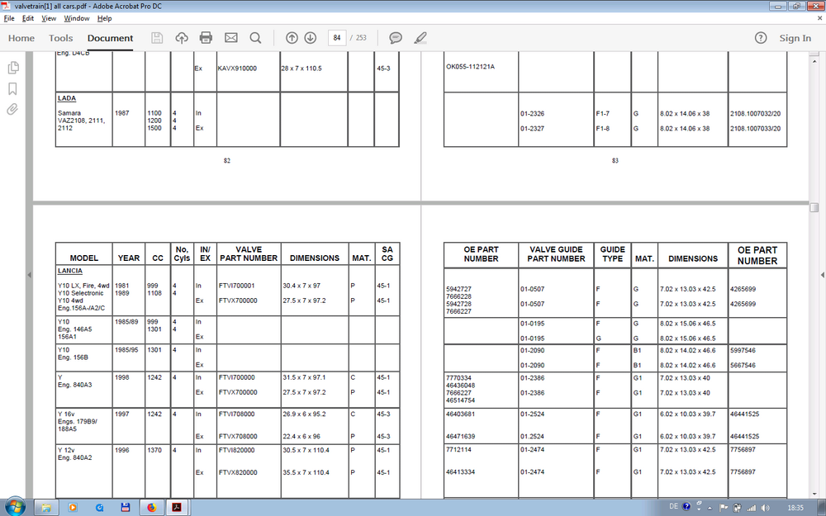Open the Edit menu
Viewport: 826px width, 516px height.
(x=28, y=18)
